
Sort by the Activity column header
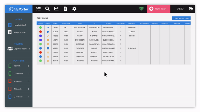(x=108, y=23)
